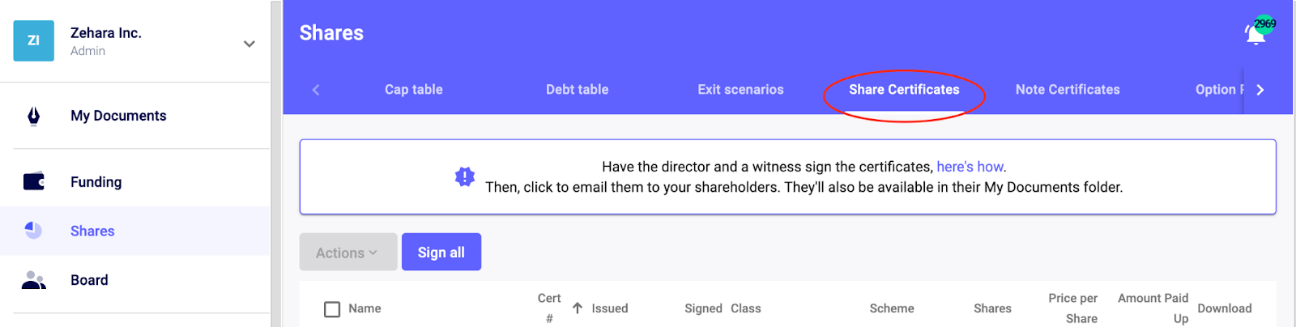1296x327 pixels.
Task: Click the Sign all button
Action: (441, 252)
